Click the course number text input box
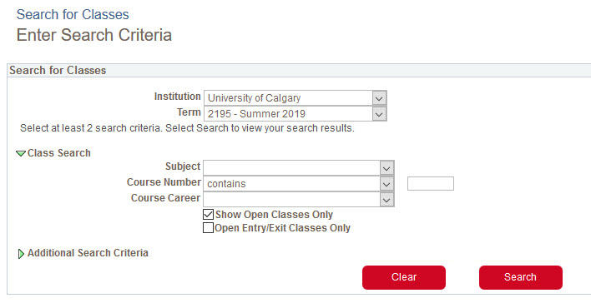Screen dimensions: 591x303 pos(431,183)
